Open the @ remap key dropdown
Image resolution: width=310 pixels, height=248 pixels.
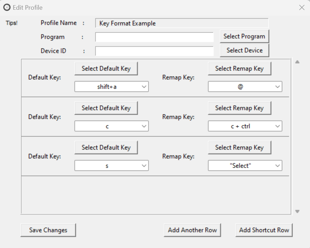point(245,86)
